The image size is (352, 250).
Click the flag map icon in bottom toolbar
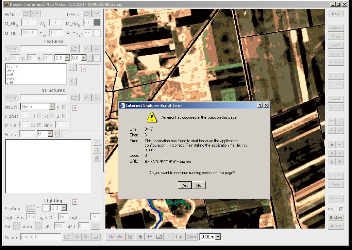click(130, 237)
